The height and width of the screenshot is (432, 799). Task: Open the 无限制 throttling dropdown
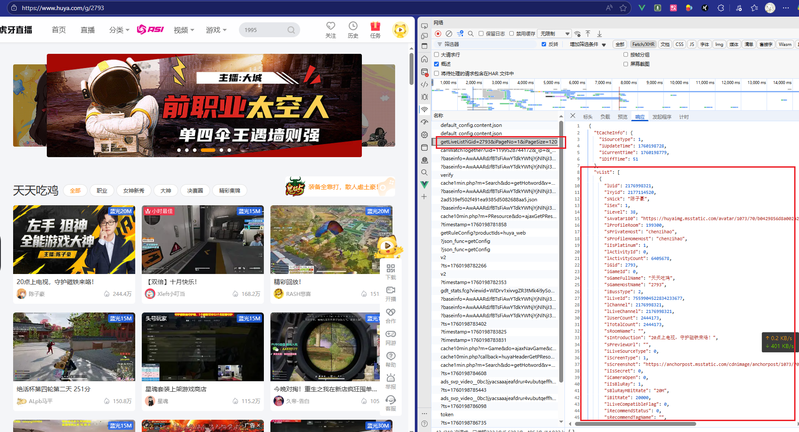pyautogui.click(x=555, y=34)
